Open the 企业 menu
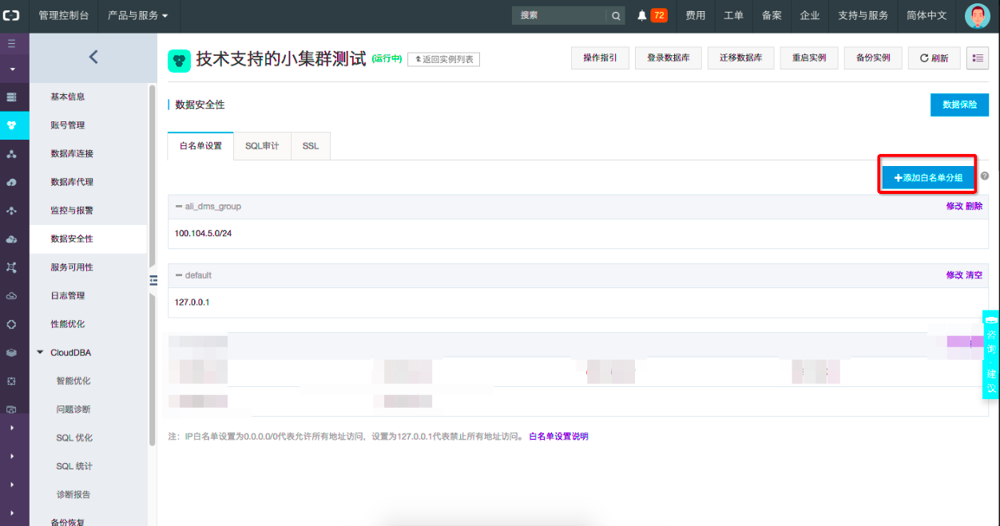 click(x=810, y=15)
